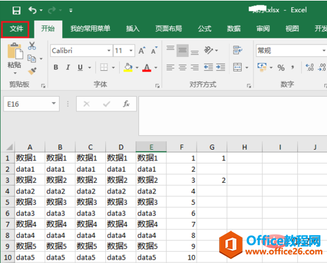Open the 文件 (File) tab
The width and height of the screenshot is (327, 263).
click(x=17, y=28)
